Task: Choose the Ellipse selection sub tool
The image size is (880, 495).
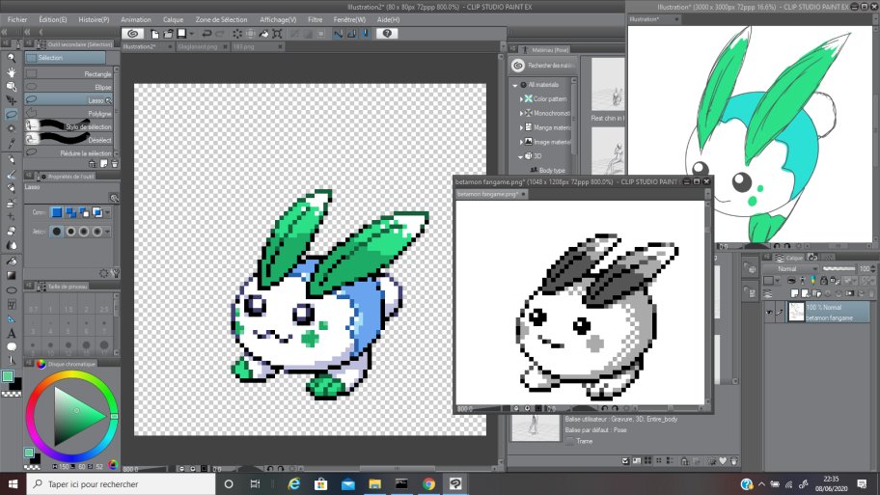Action: click(x=69, y=88)
